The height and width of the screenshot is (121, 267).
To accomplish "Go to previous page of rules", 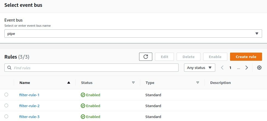I will click(x=222, y=68).
